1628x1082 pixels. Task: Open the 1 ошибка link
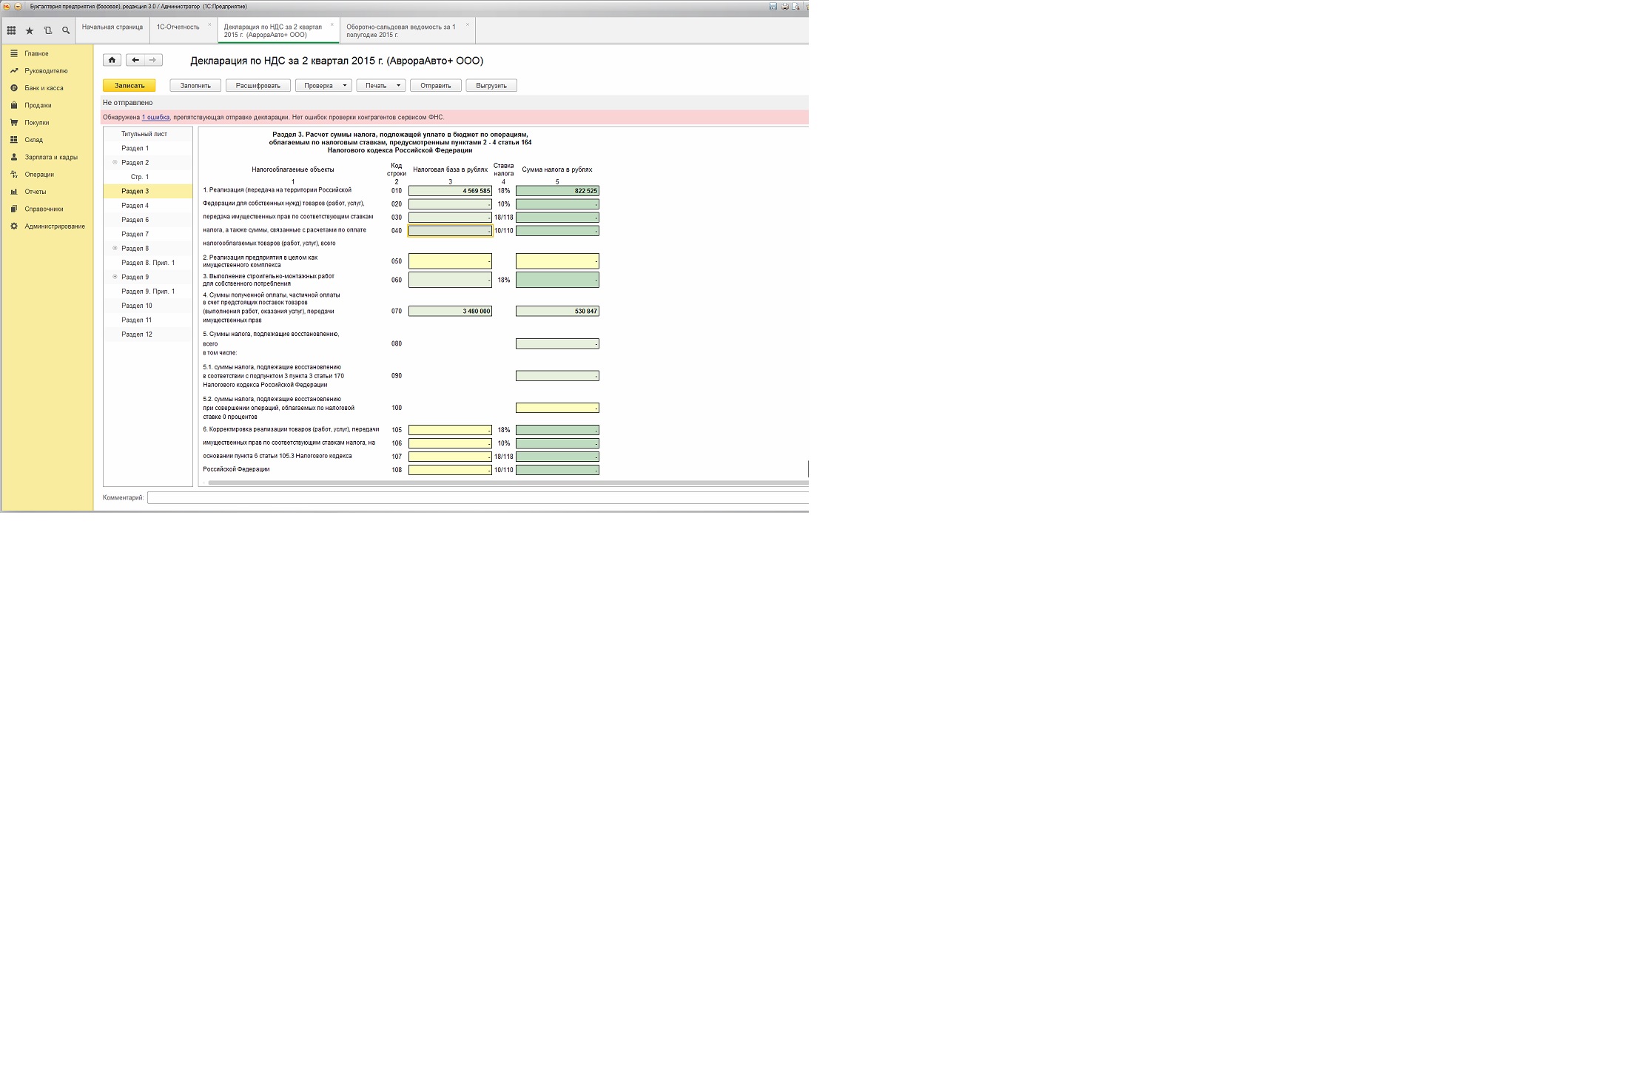[x=155, y=117]
